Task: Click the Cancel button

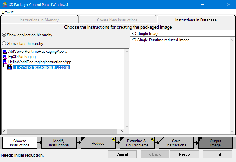Action: point(122,154)
